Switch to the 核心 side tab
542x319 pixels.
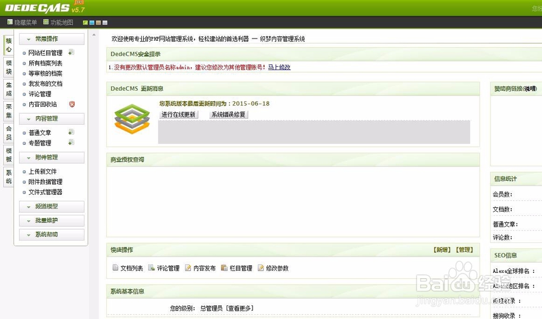click(x=9, y=45)
